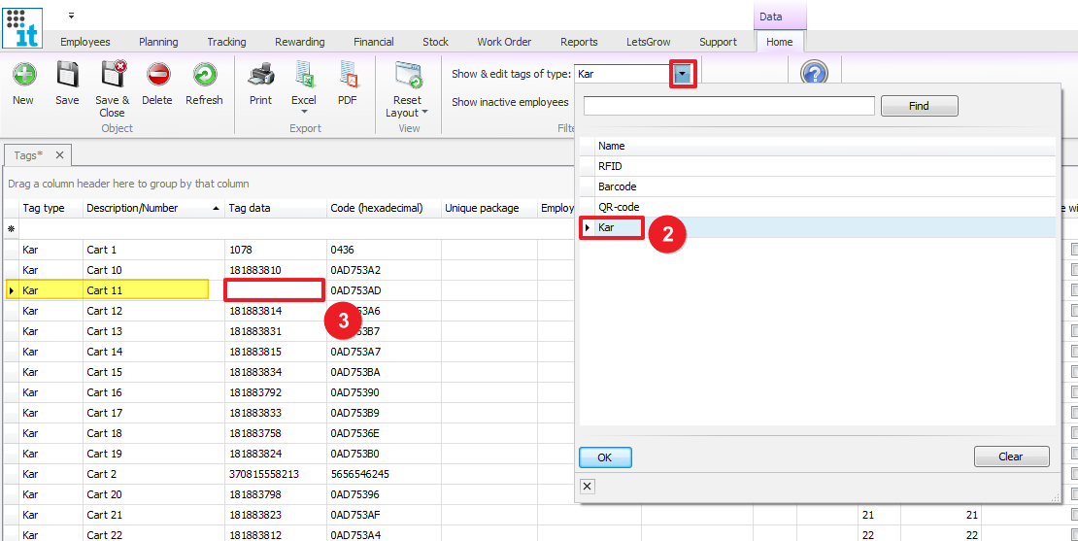The height and width of the screenshot is (541, 1078).
Task: Open the Financial ribbon tab
Action: 374,42
